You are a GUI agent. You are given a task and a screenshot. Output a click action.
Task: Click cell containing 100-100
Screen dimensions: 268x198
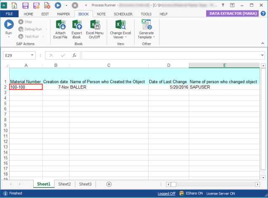coord(26,87)
